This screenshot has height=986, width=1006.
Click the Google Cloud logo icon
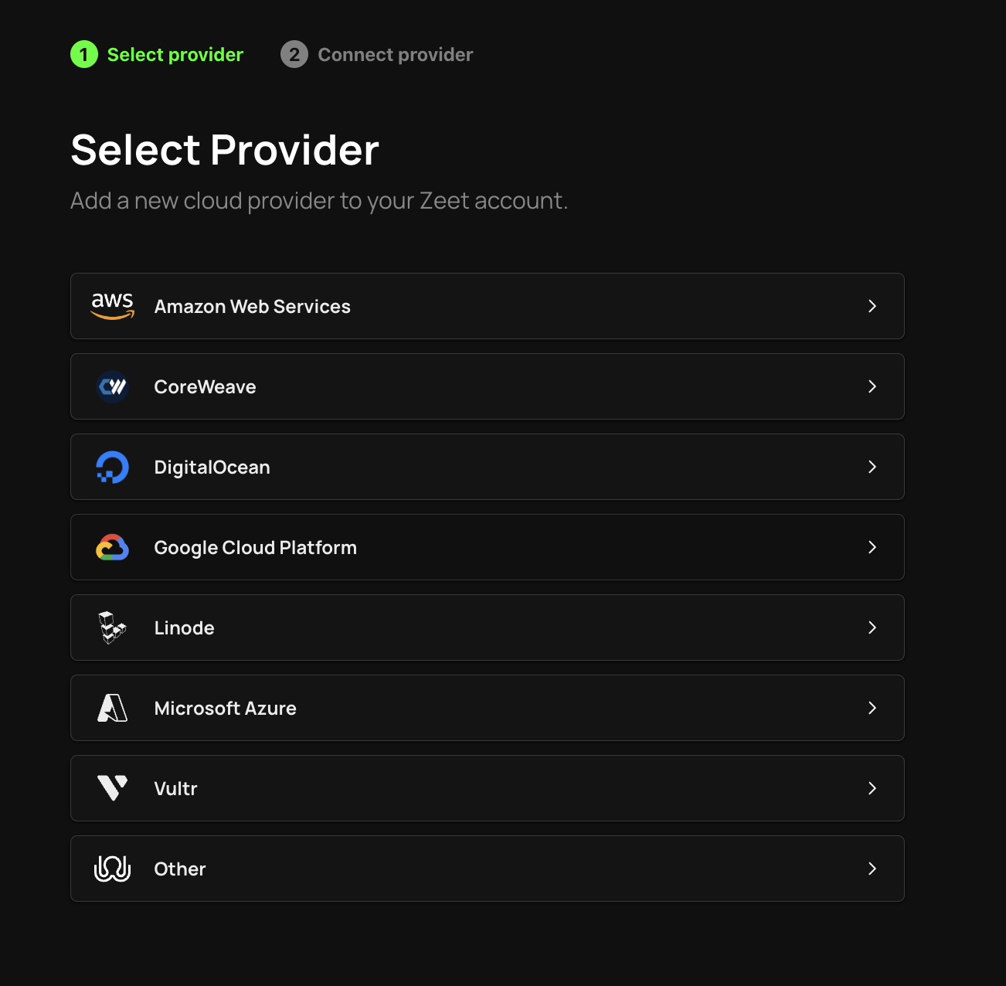pyautogui.click(x=113, y=547)
